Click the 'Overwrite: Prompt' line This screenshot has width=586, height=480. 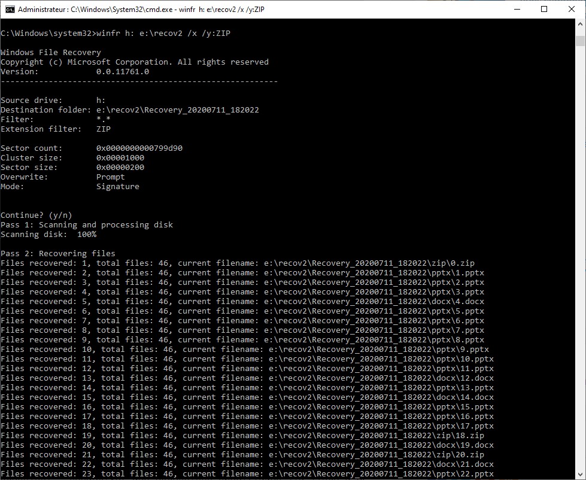tap(63, 177)
